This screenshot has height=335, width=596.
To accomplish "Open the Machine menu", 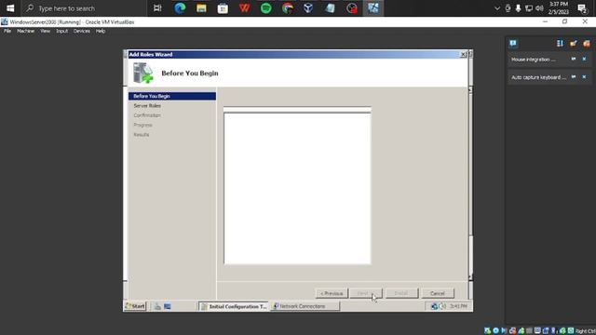I will (x=25, y=31).
